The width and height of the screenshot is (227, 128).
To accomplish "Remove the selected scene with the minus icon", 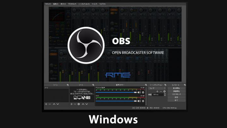I will [x=50, y=104].
